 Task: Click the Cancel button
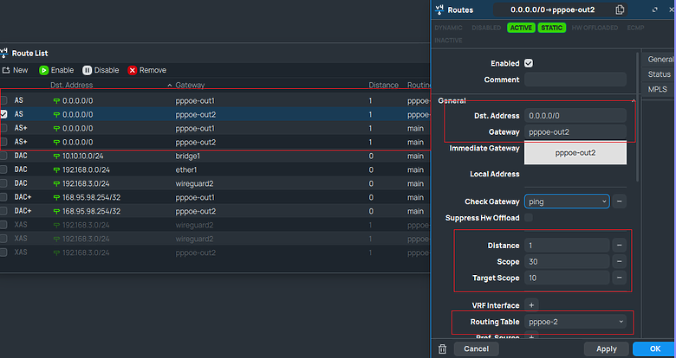(476, 349)
